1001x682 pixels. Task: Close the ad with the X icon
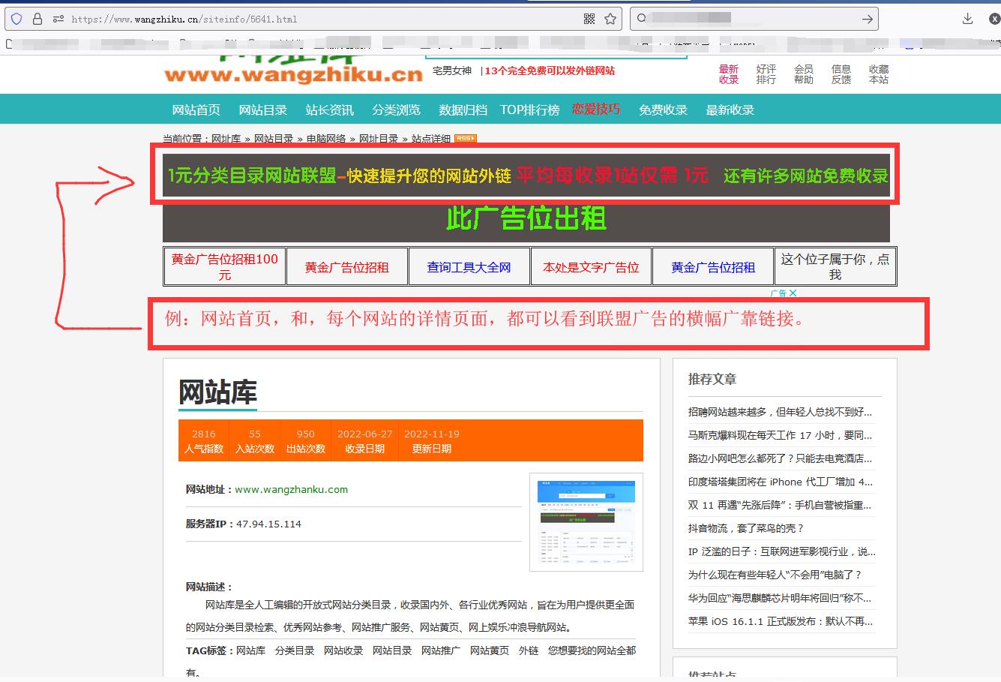point(793,293)
